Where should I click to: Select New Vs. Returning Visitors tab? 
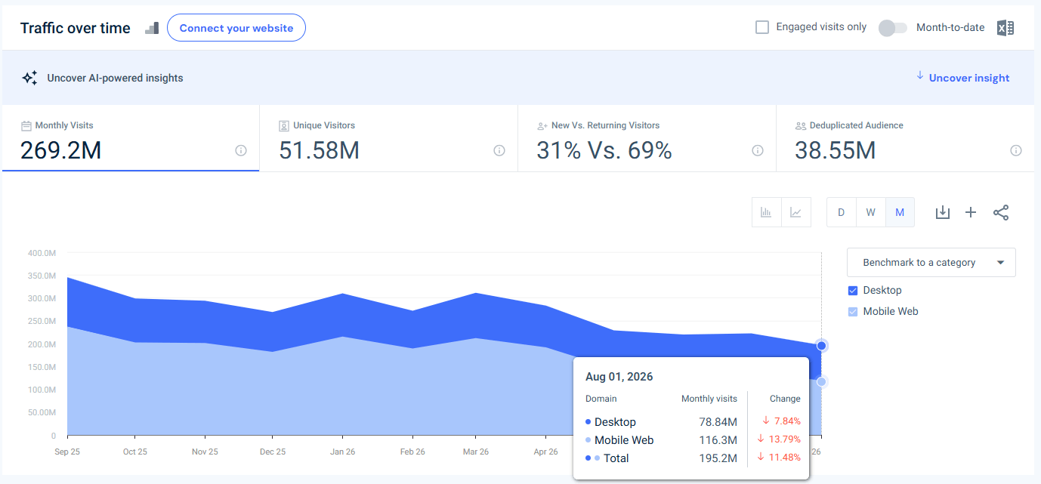(x=647, y=139)
